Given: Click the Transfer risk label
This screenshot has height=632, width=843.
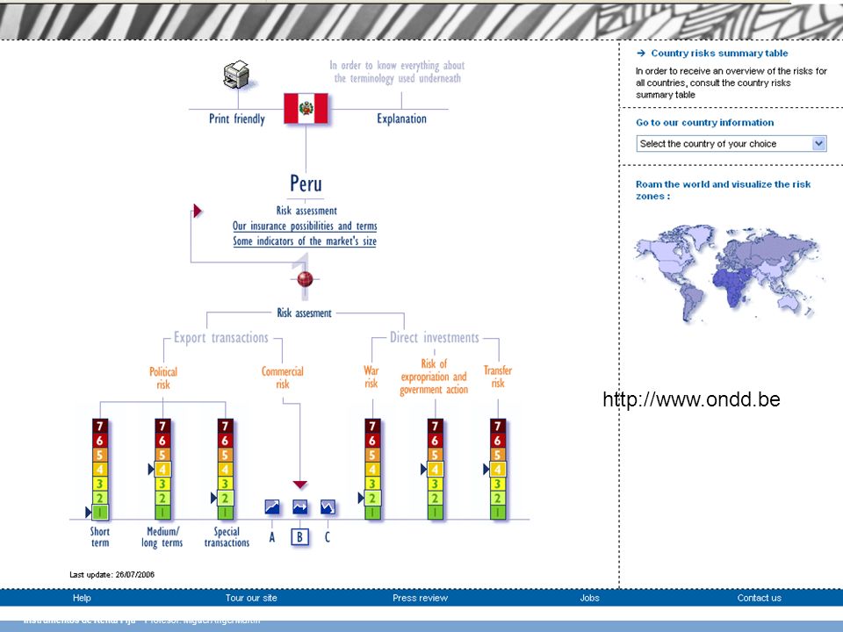Looking at the screenshot, I should (x=498, y=377).
